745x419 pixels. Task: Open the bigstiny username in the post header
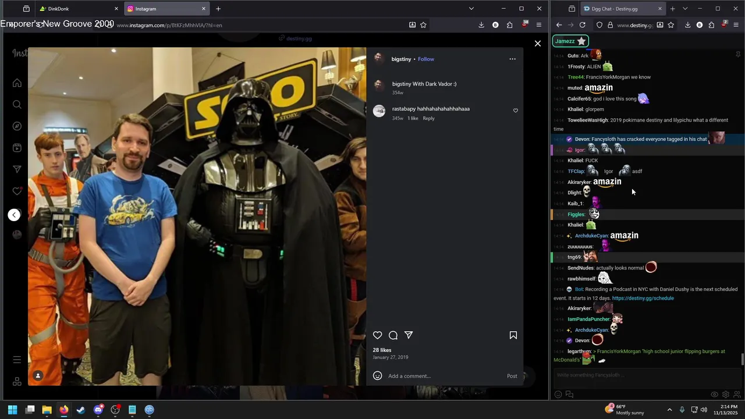pos(401,59)
